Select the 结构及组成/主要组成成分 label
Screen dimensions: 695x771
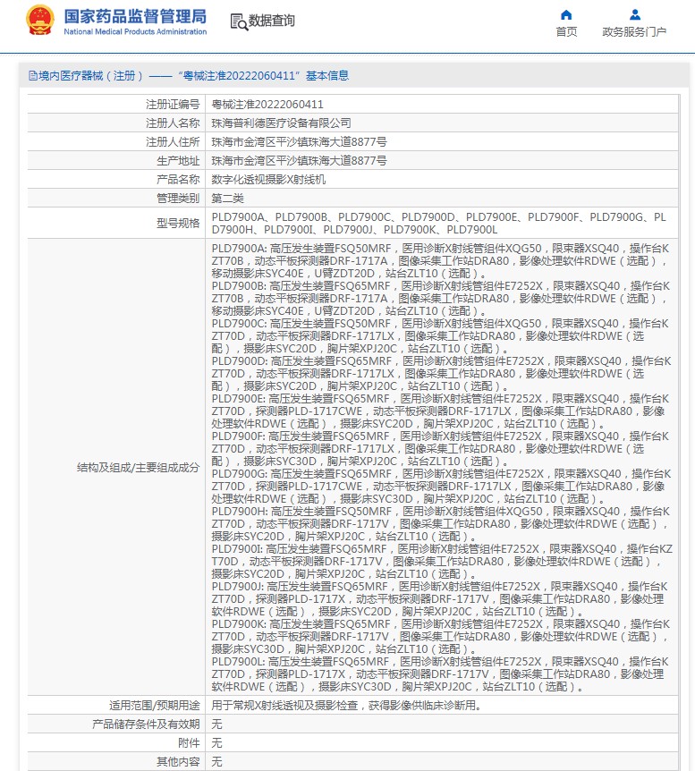coord(138,468)
